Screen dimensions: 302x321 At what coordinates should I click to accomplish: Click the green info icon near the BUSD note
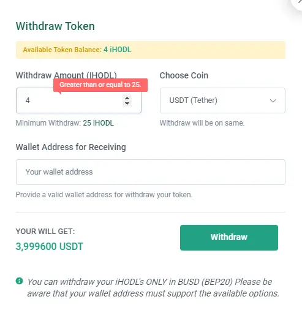click(x=19, y=281)
